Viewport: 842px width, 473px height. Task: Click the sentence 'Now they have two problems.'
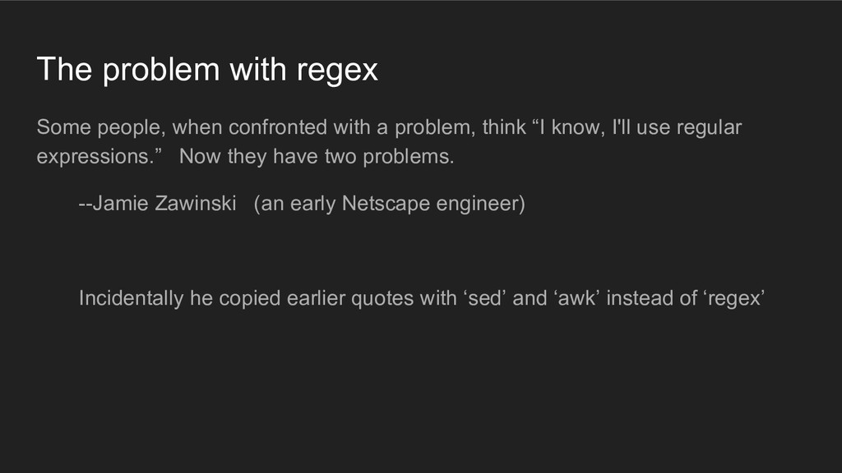(x=317, y=157)
